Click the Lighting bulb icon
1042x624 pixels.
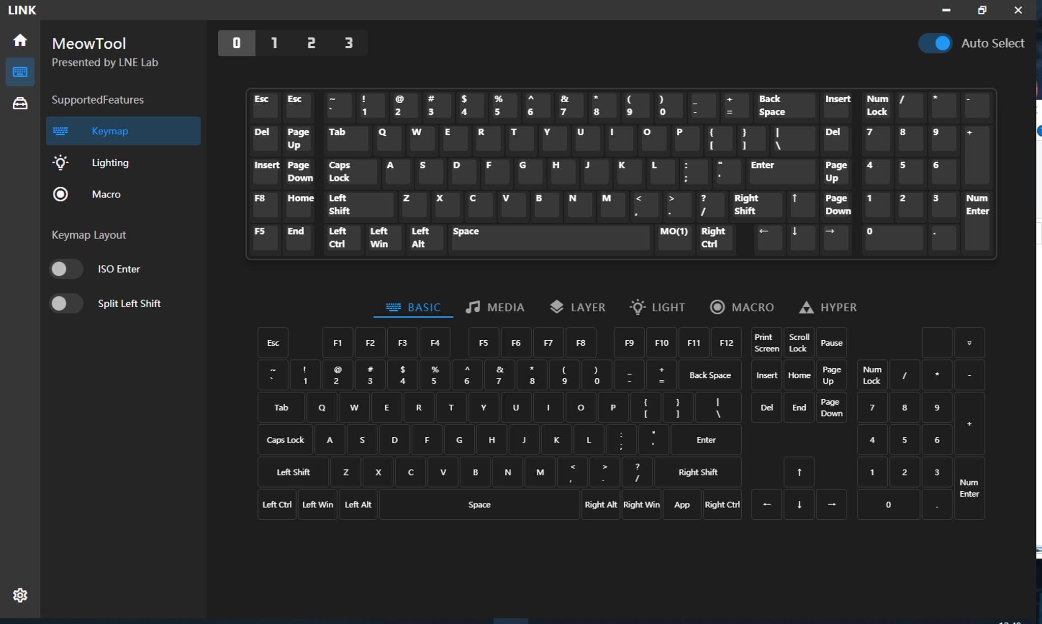pos(61,163)
